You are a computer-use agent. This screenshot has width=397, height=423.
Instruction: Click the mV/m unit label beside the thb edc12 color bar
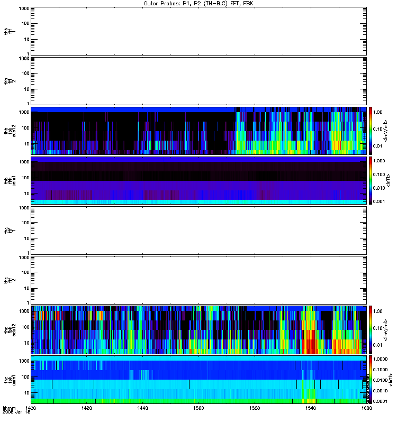tap(386, 131)
